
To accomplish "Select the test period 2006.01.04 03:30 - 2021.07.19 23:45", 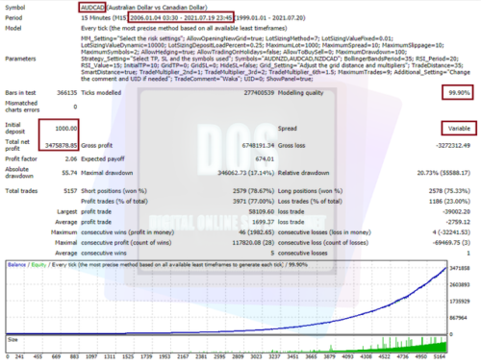I will tap(181, 17).
